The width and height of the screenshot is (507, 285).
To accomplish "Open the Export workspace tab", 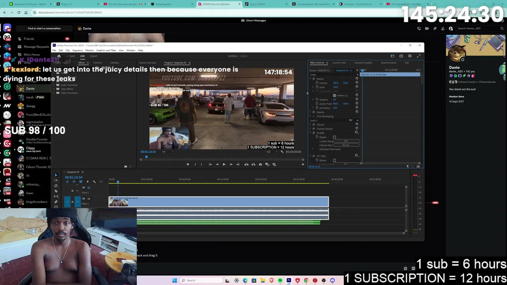I will [x=93, y=56].
